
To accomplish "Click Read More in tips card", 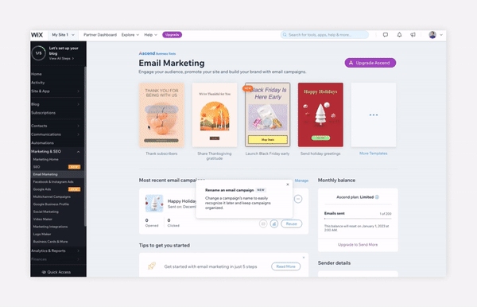I will [x=285, y=266].
